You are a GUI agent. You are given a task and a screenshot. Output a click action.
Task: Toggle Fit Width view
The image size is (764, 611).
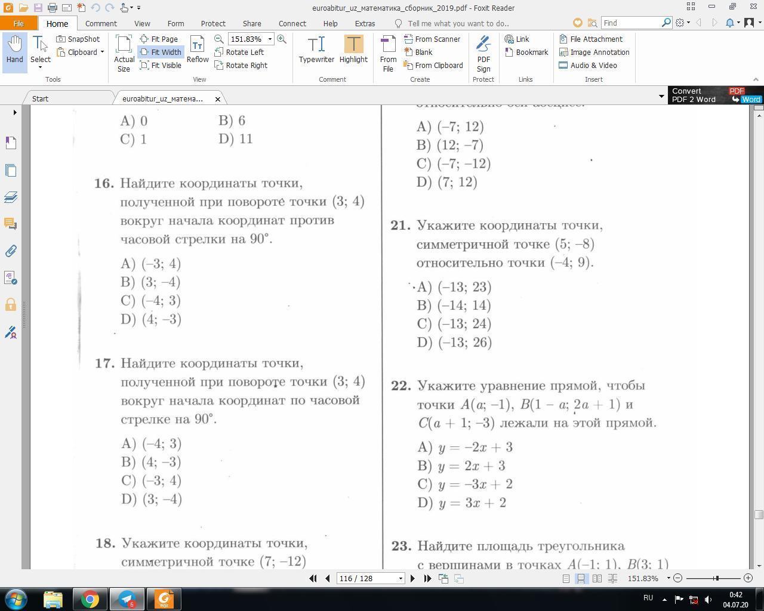pyautogui.click(x=161, y=52)
